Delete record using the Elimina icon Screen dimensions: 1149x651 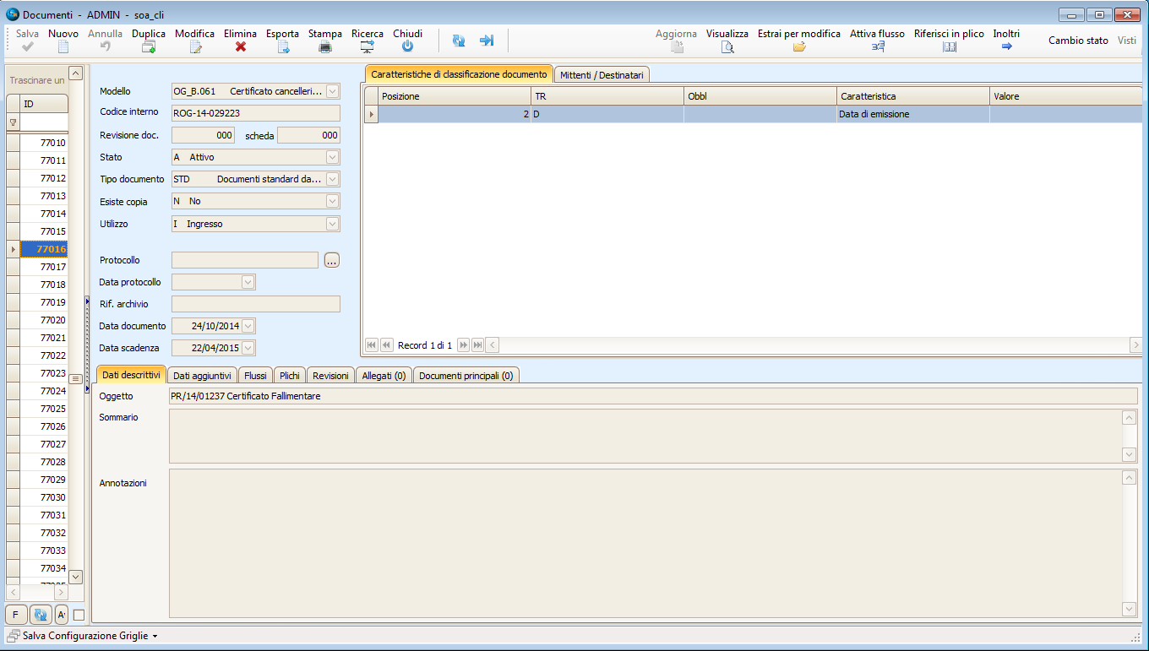[241, 47]
